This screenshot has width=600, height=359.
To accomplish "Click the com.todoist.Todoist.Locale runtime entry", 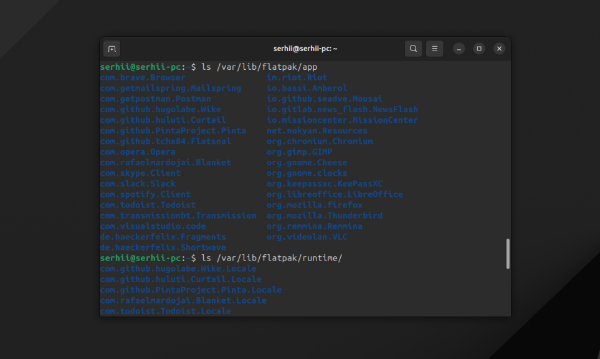I will [166, 311].
